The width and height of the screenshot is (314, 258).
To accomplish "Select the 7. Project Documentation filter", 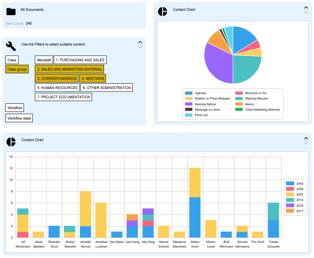I will 63,97.
